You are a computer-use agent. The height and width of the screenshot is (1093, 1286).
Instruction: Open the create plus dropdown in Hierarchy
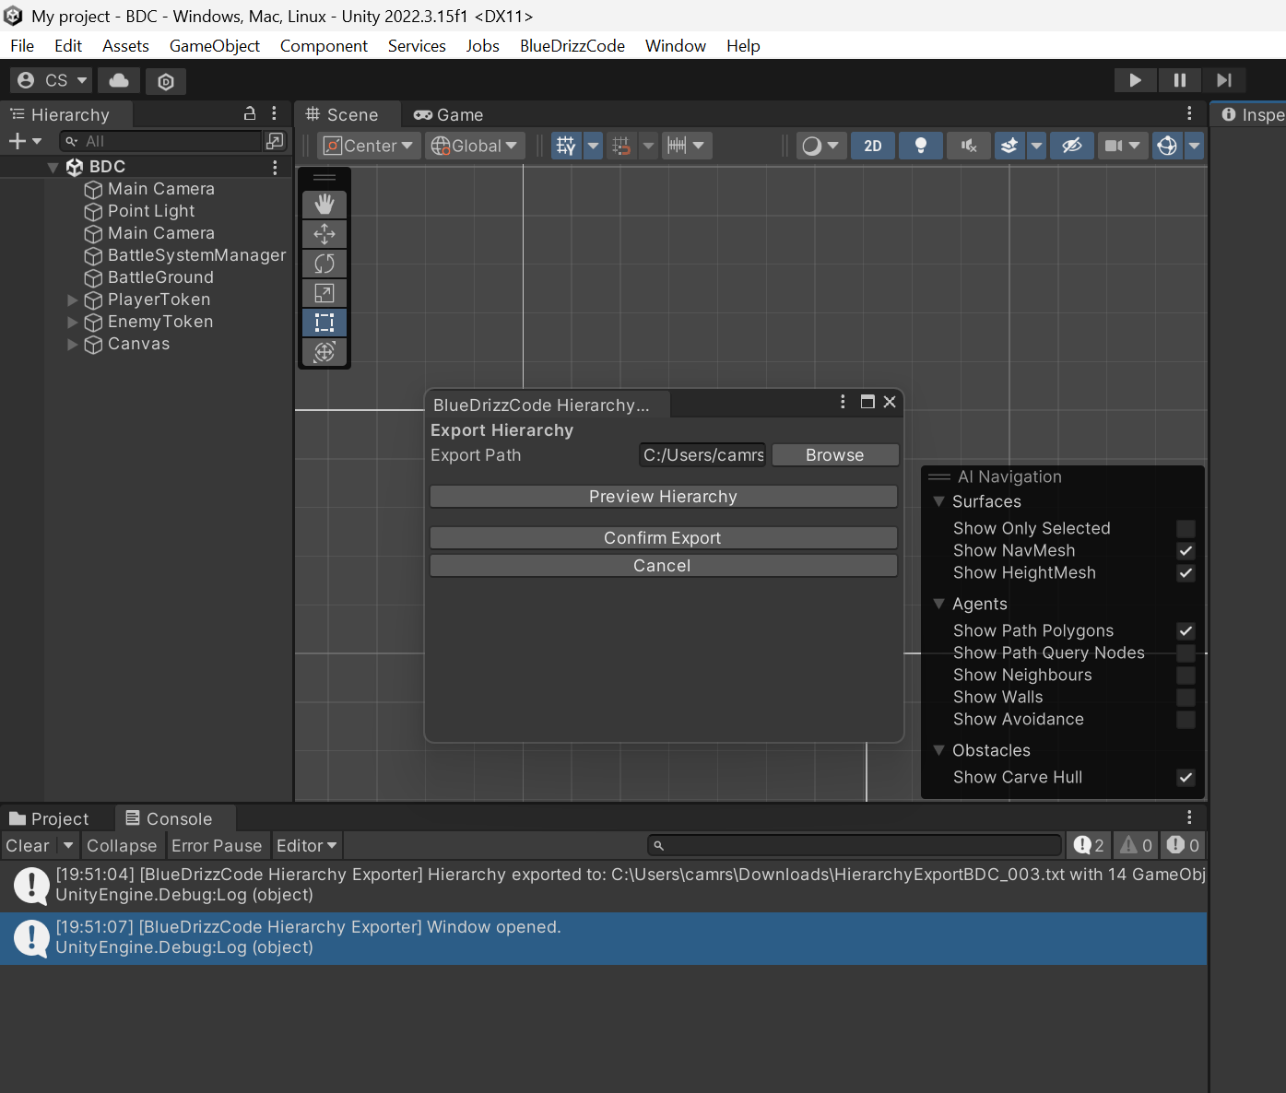click(25, 141)
